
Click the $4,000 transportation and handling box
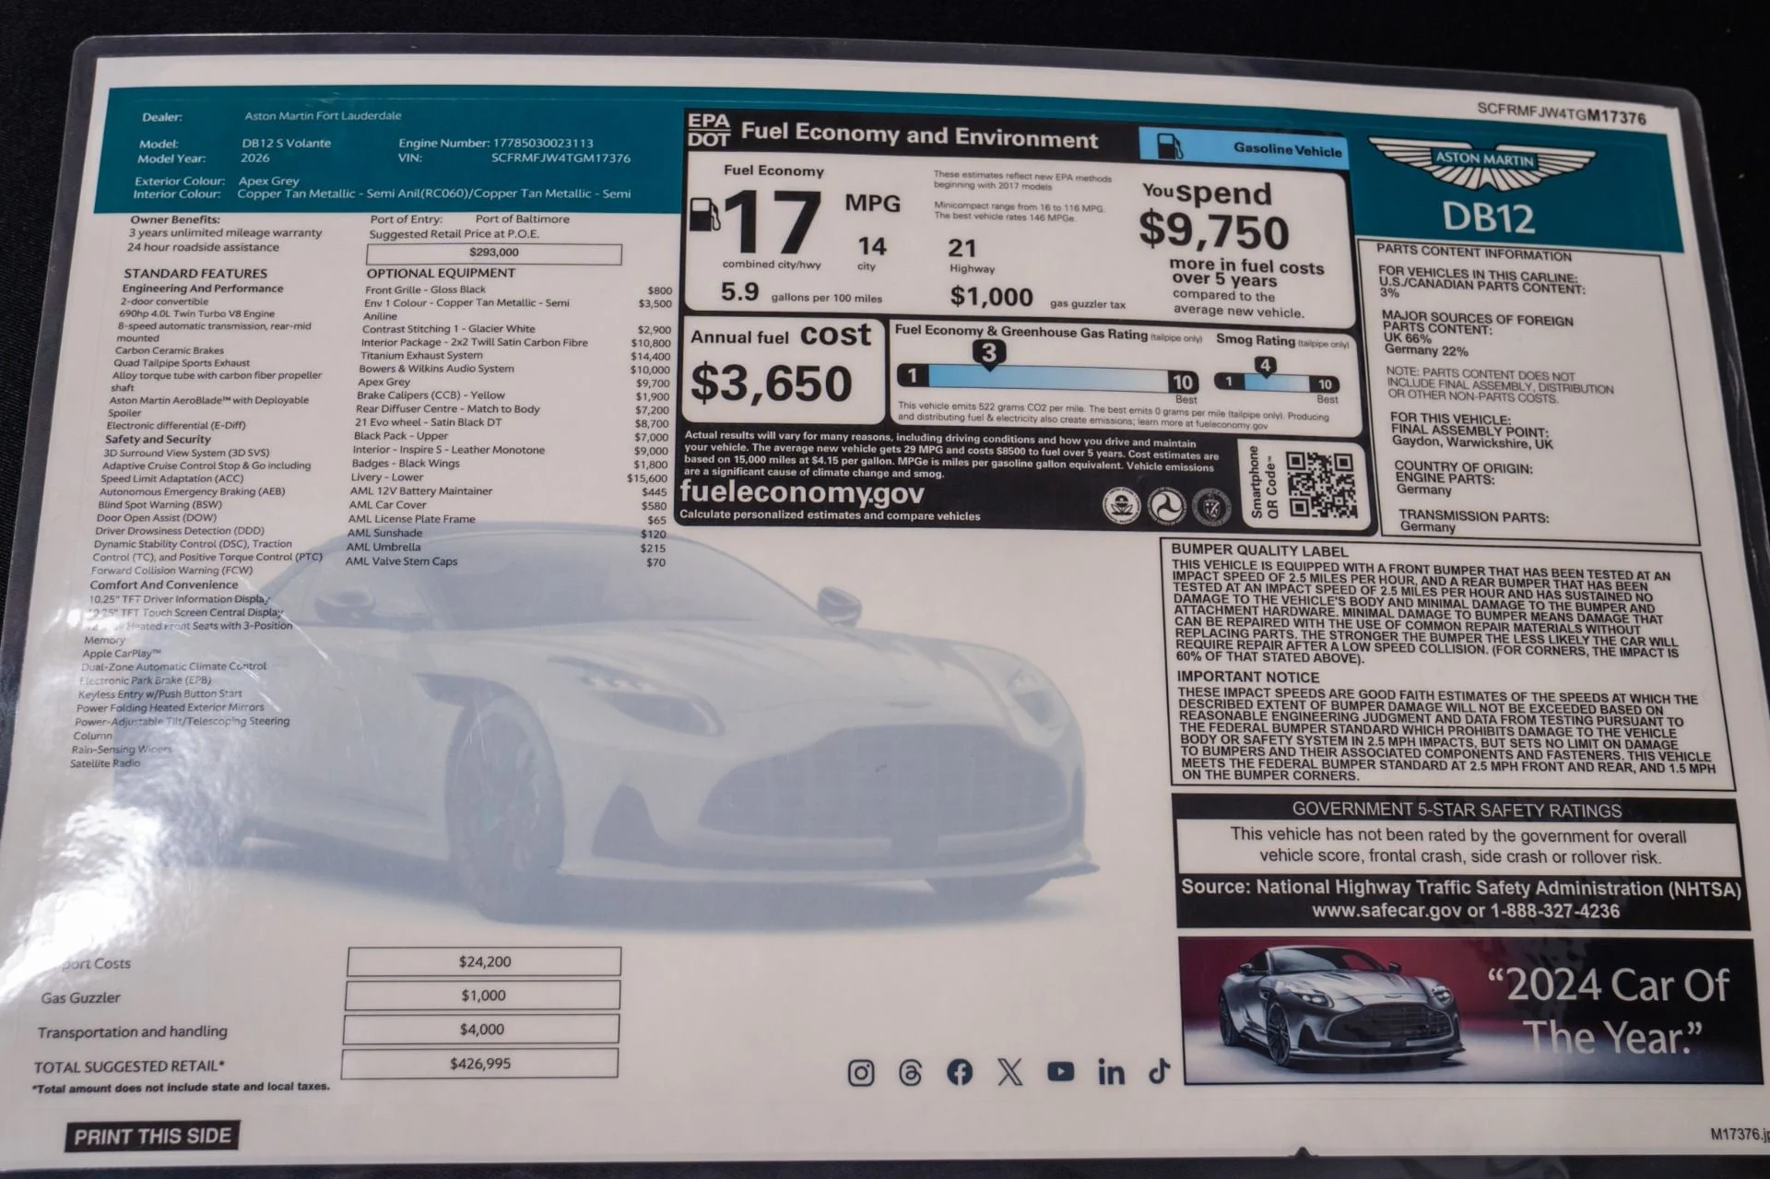[482, 1029]
